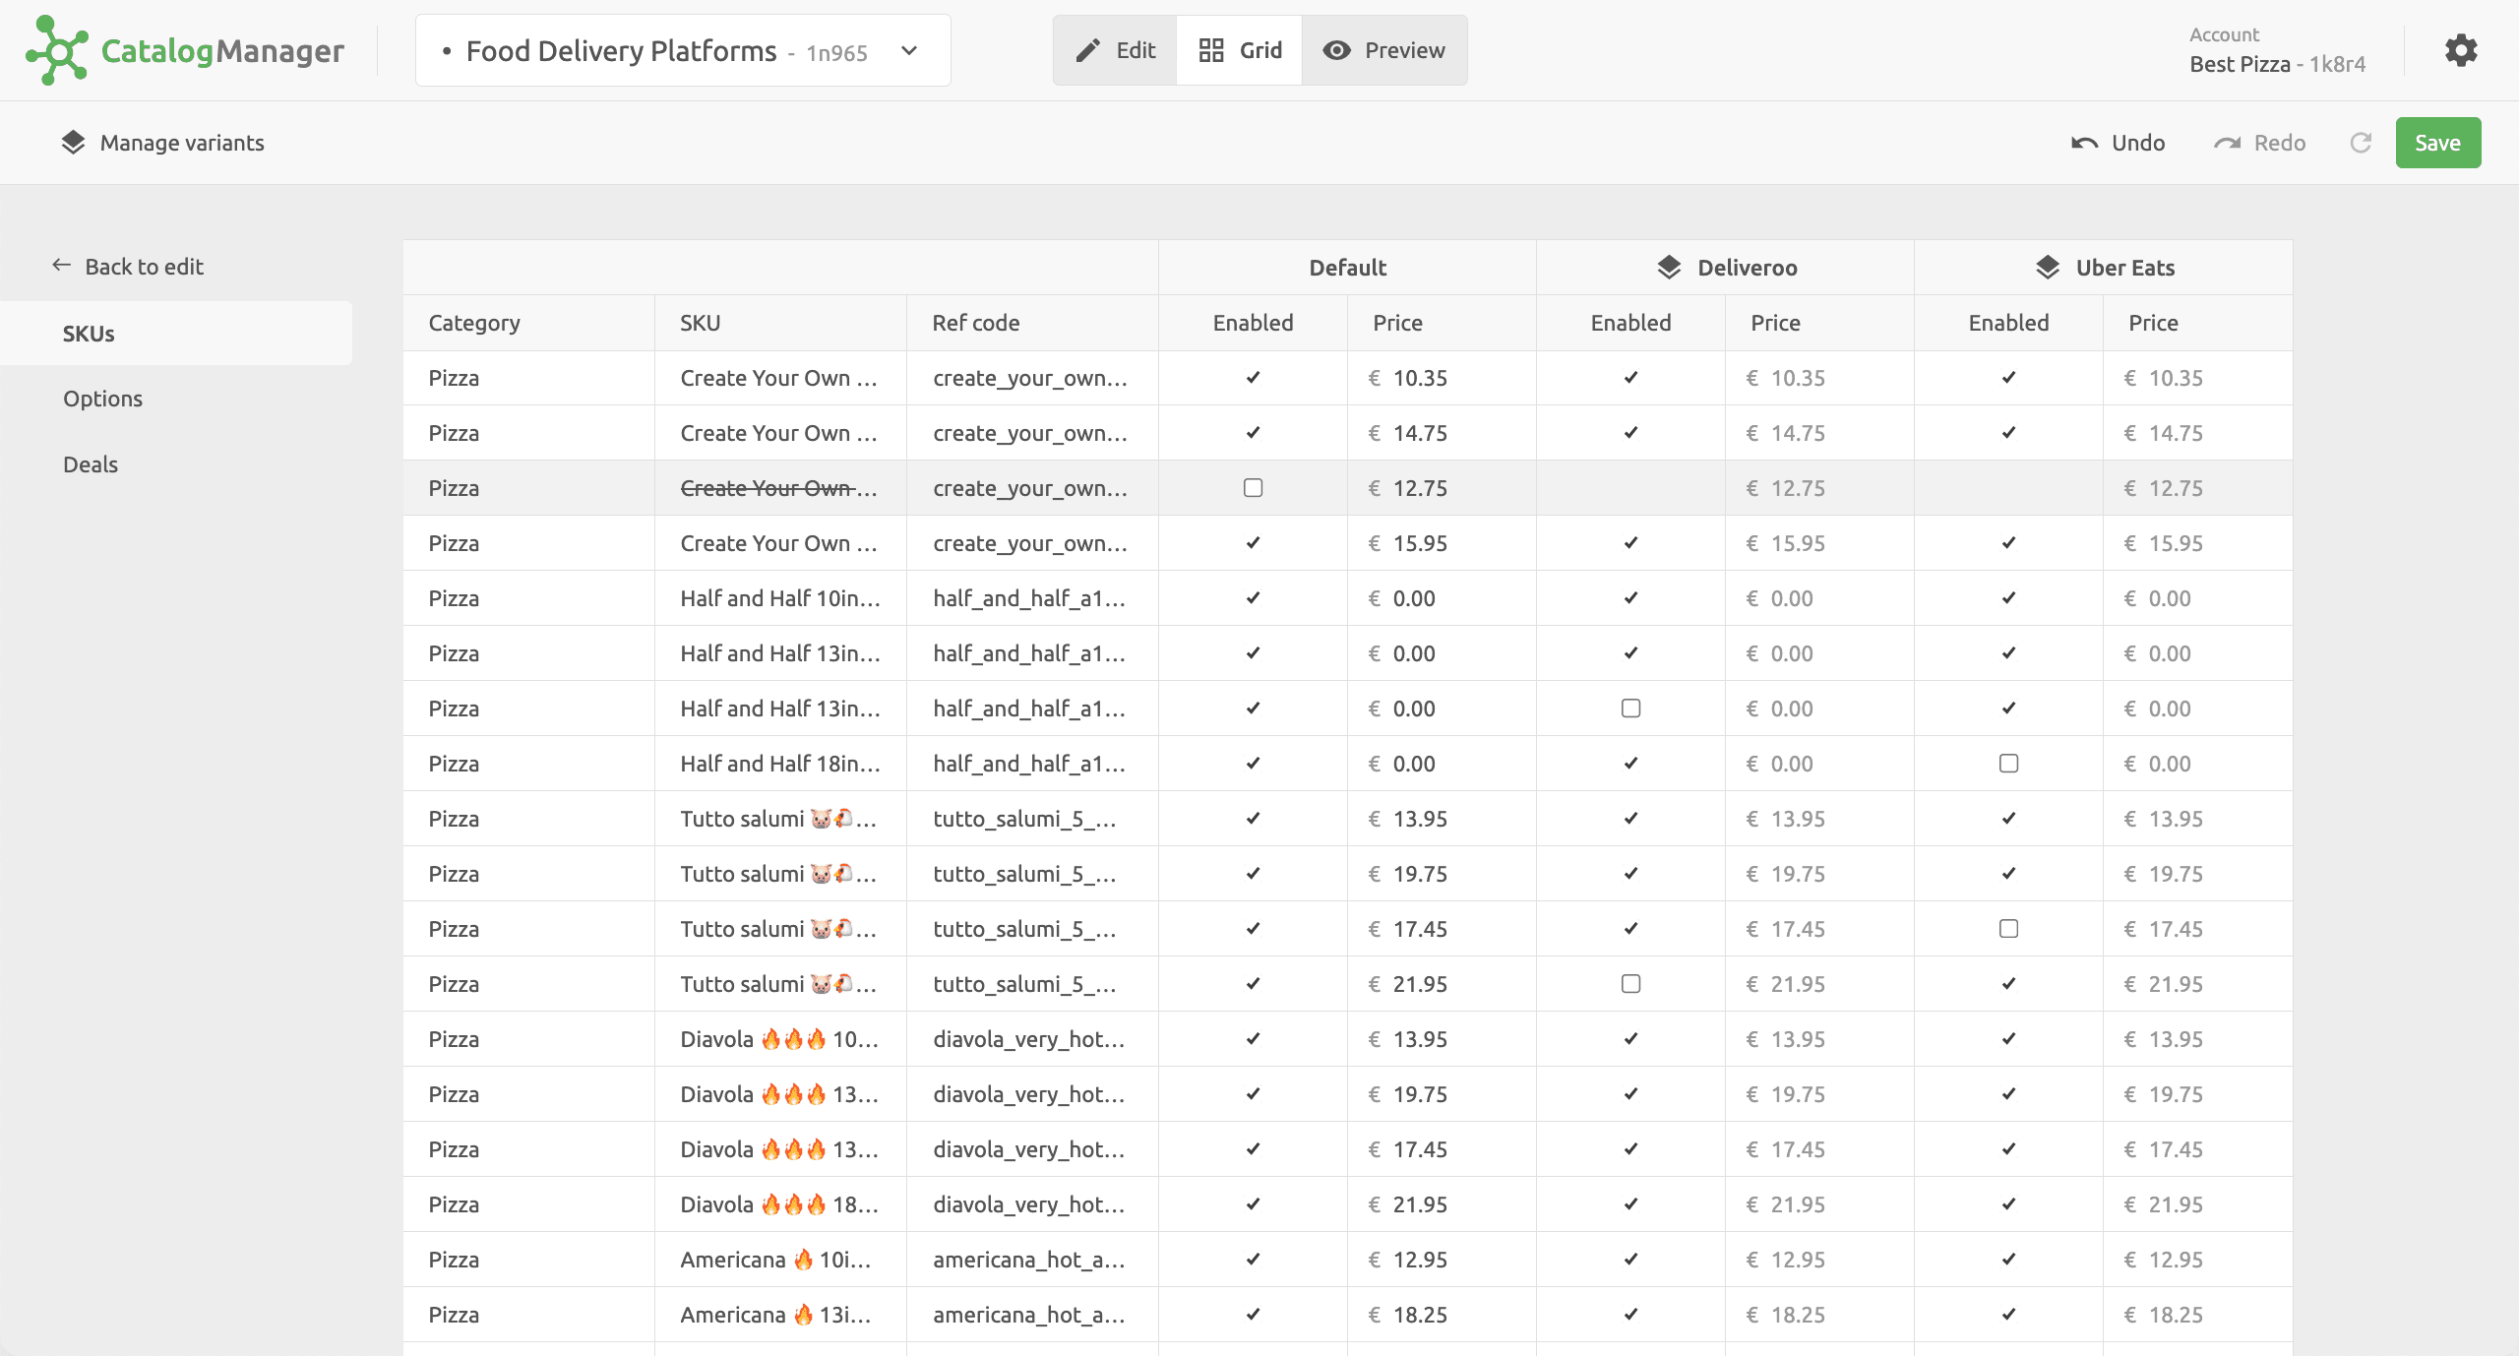Click the Manage variants button

coord(162,143)
